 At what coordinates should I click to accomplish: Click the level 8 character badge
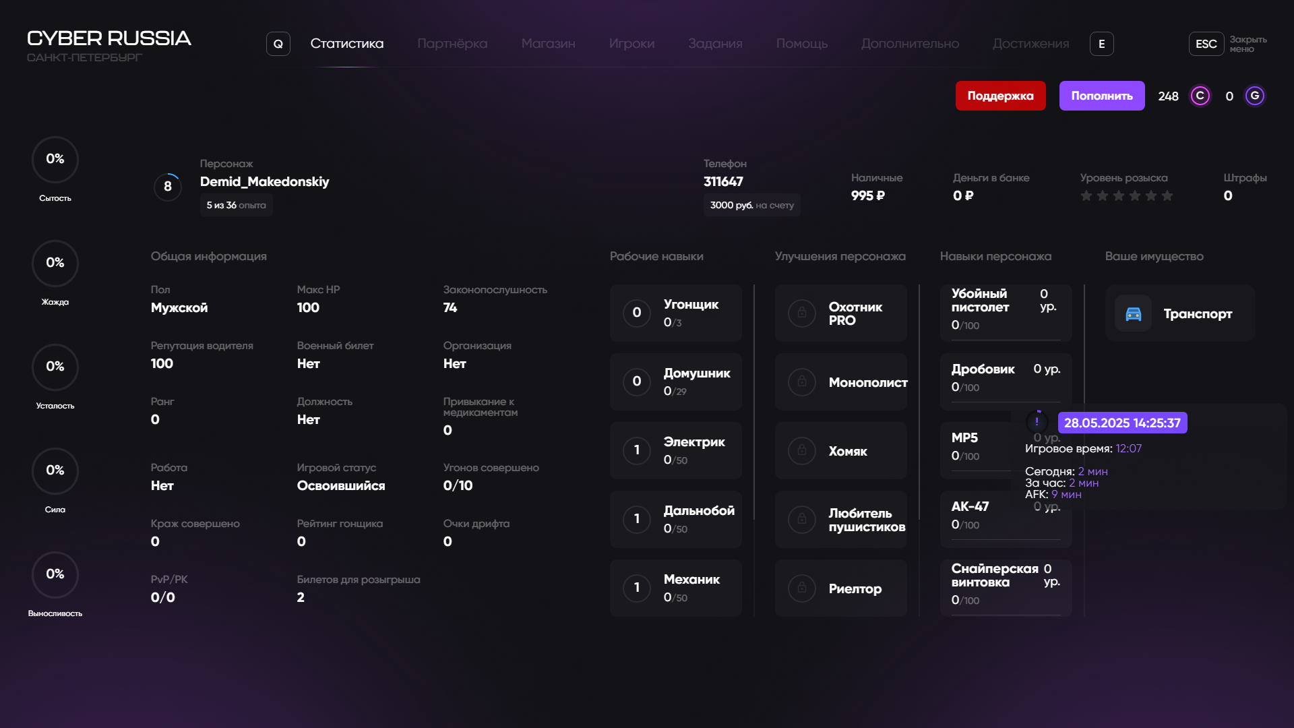pos(168,187)
